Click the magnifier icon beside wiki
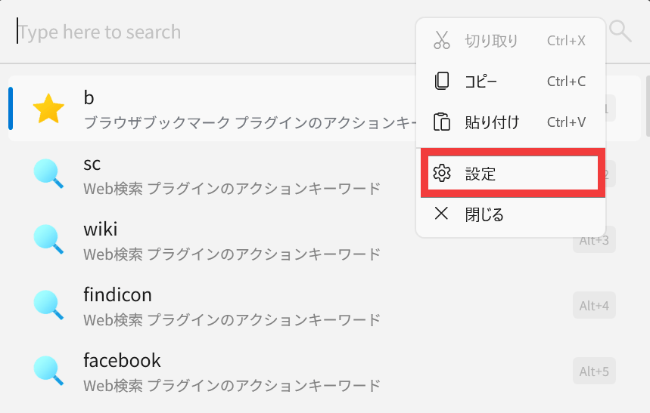This screenshot has width=650, height=413. click(x=48, y=239)
